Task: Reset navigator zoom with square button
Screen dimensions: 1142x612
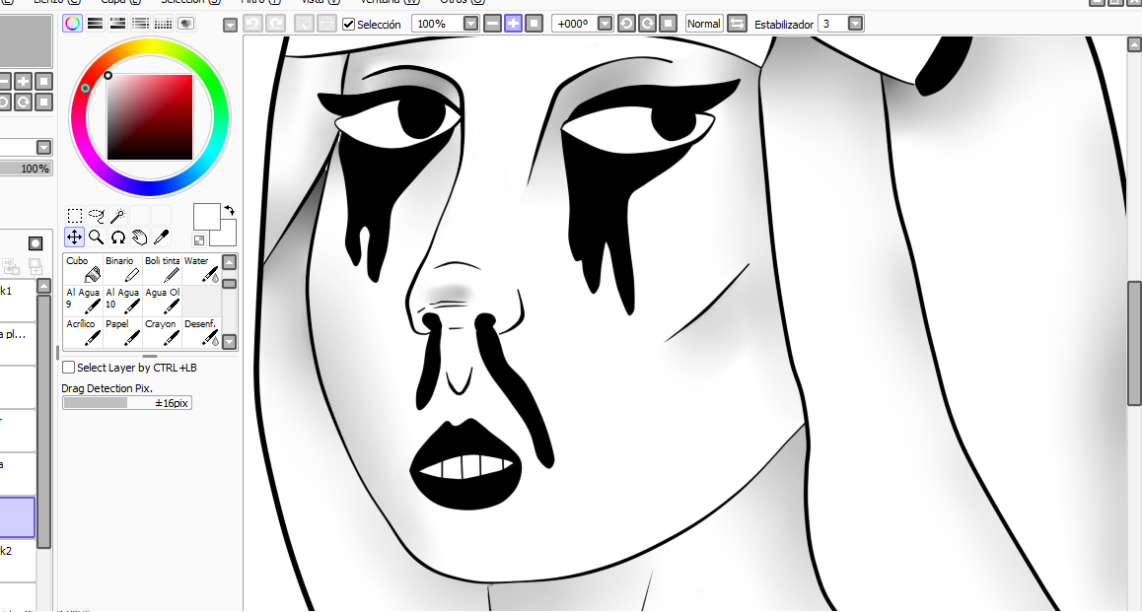Action: (x=43, y=81)
